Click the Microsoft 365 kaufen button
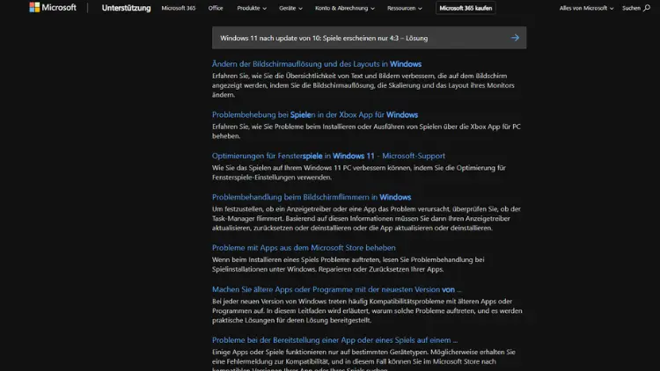This screenshot has height=371, width=660. (x=466, y=8)
